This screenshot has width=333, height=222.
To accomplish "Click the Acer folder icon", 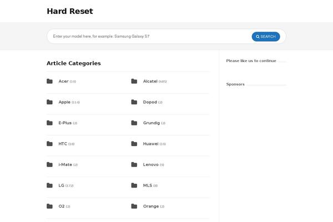I will (x=49, y=81).
